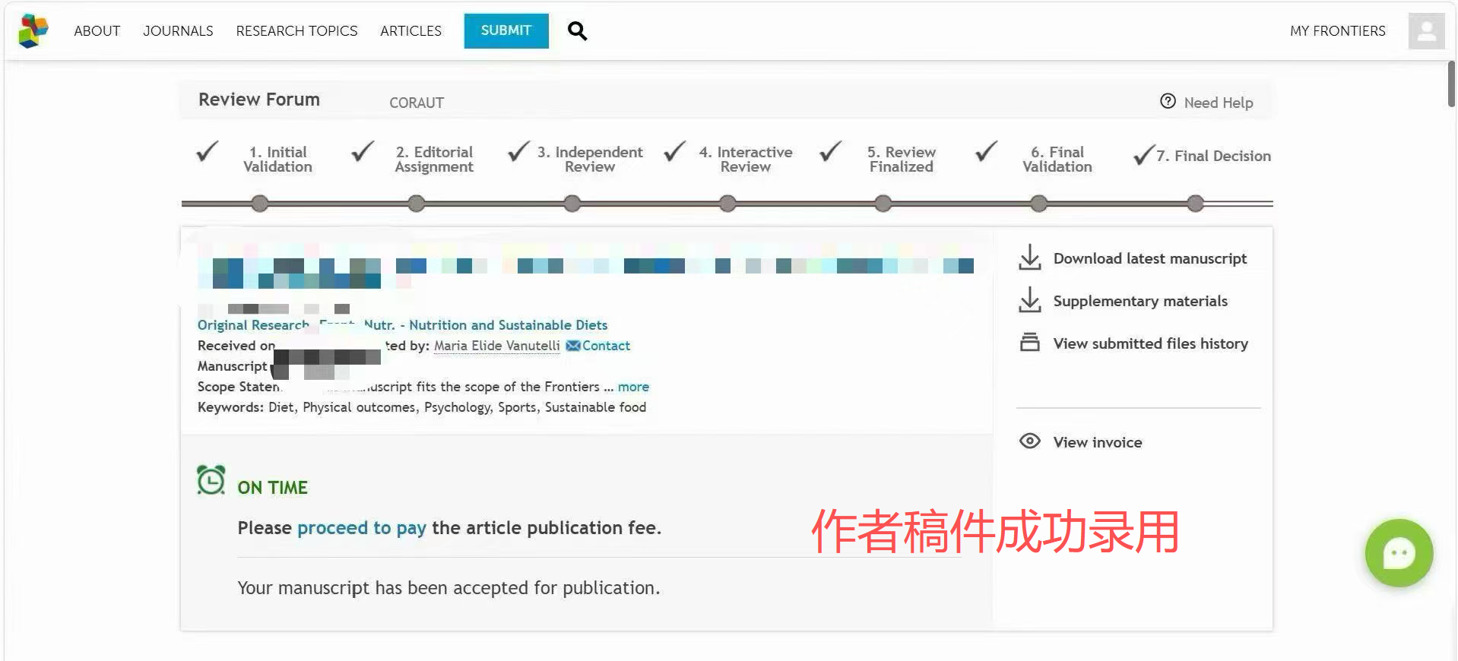Open View submitted files history

coord(1150,343)
